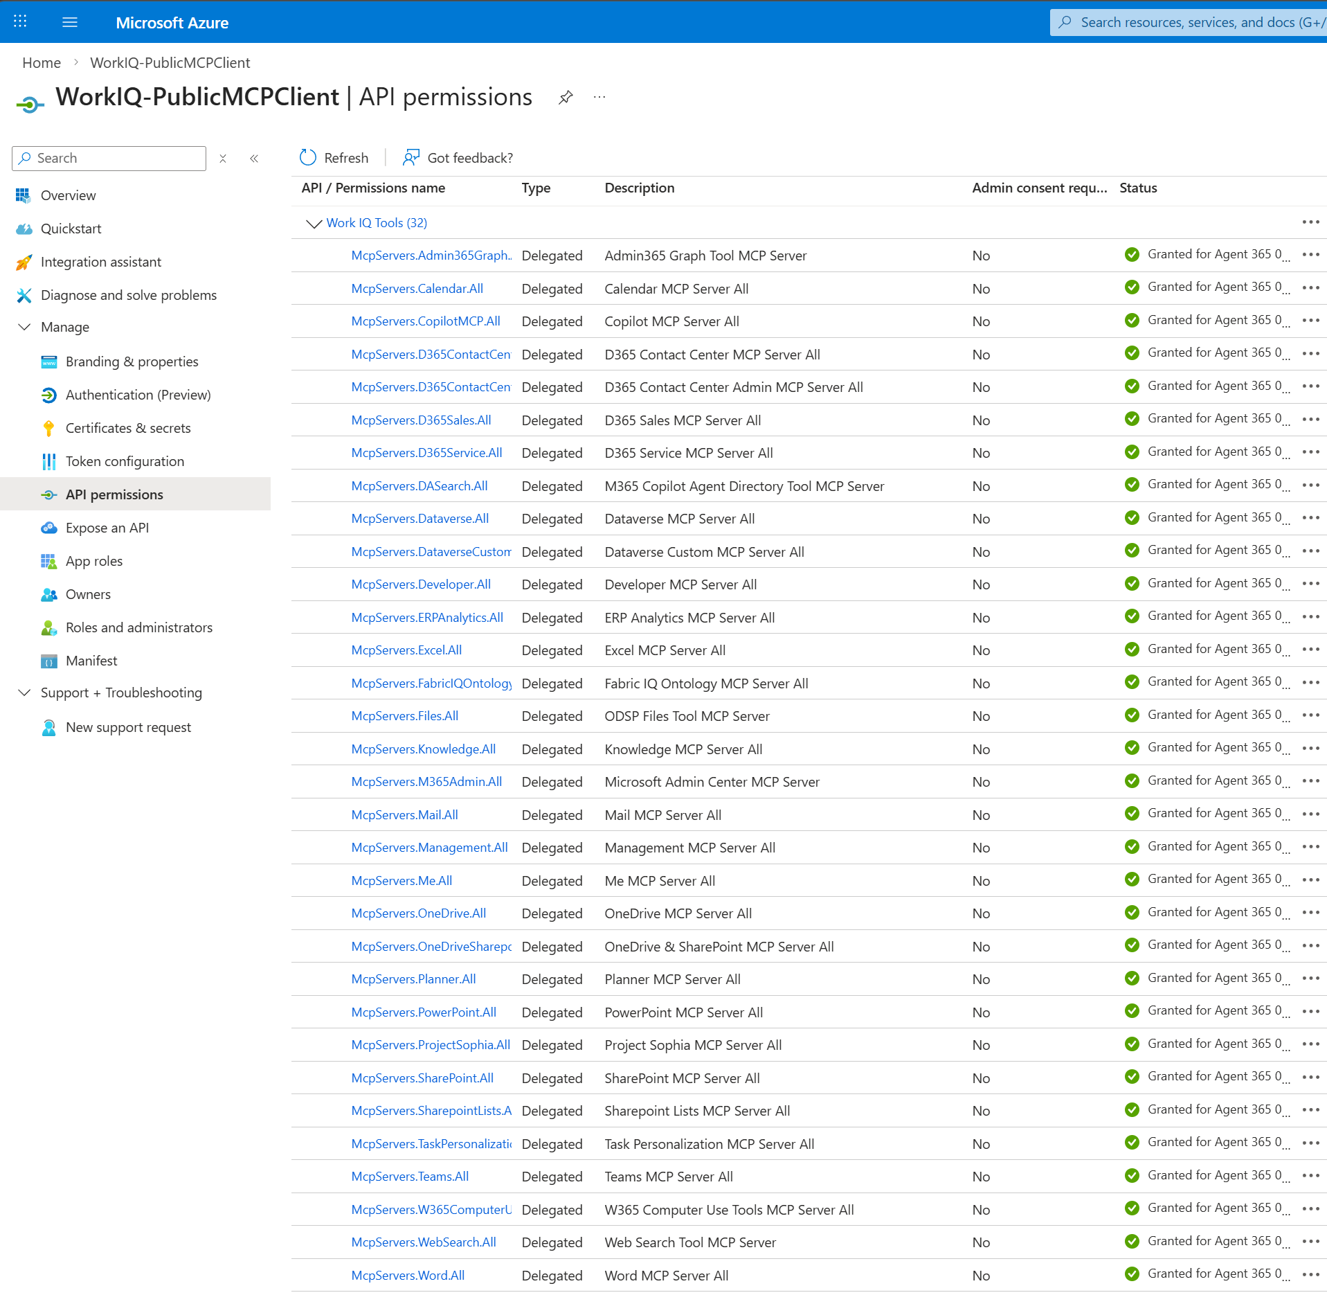Screen dimensions: 1327x1304
Task: Navigate to Home via the breadcrumb
Action: click(x=41, y=62)
